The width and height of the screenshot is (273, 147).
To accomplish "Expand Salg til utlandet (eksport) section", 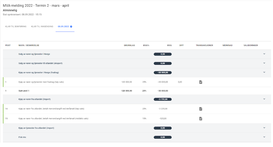I will tap(264, 63).
